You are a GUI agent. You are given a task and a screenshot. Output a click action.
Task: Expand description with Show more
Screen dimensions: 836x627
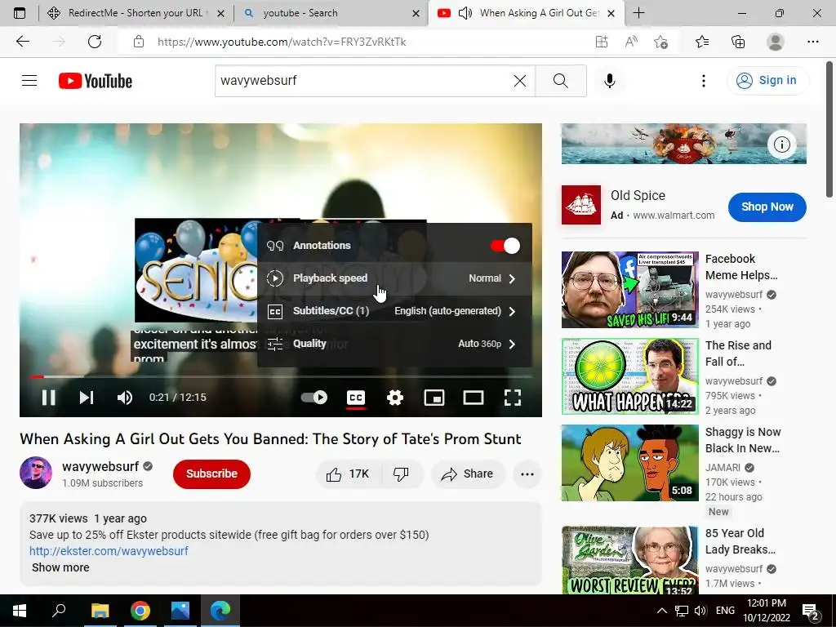tap(60, 567)
